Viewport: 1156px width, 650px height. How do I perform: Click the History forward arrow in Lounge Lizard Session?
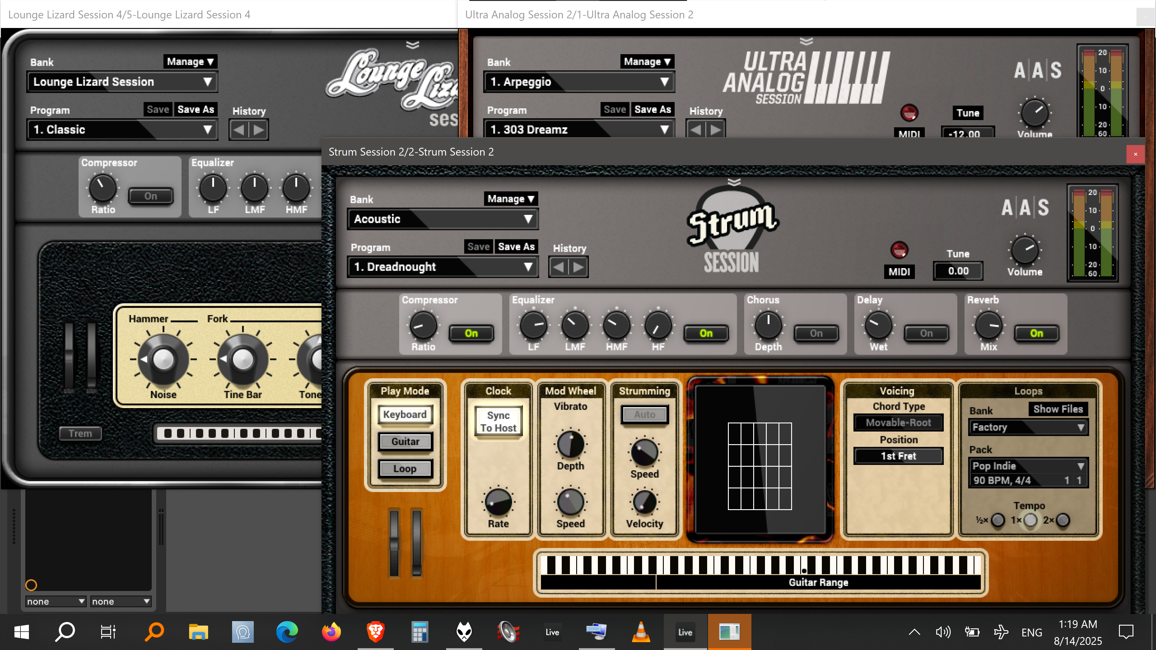pyautogui.click(x=259, y=130)
